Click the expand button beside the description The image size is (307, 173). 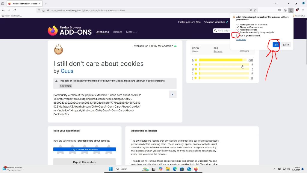173,94
